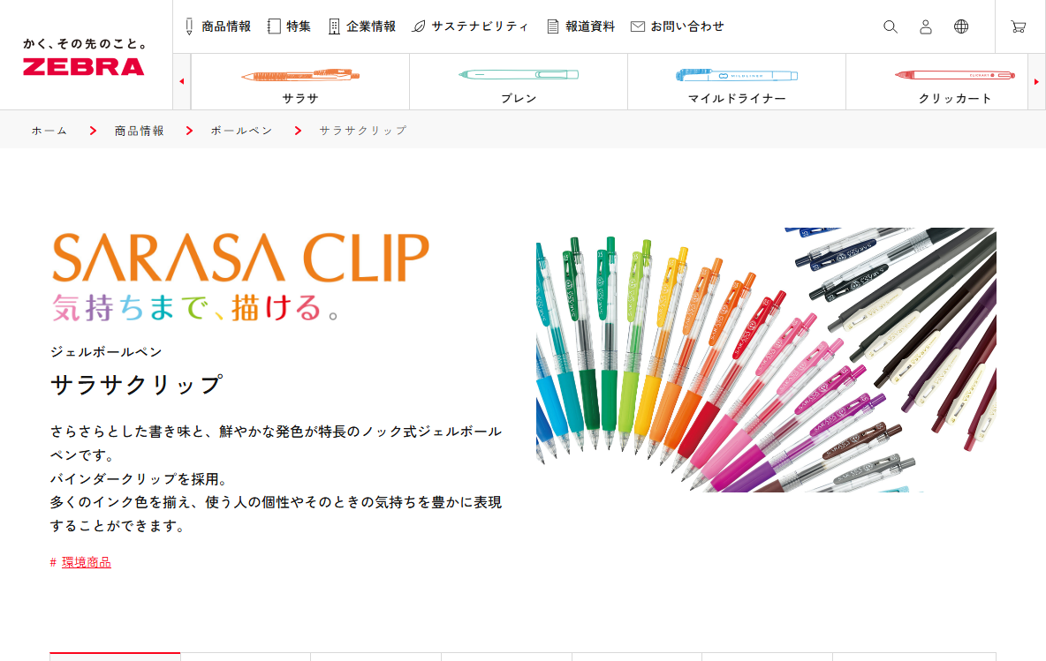Click the ジェルボールペン label
Screen dimensions: 1046x661
click(106, 351)
